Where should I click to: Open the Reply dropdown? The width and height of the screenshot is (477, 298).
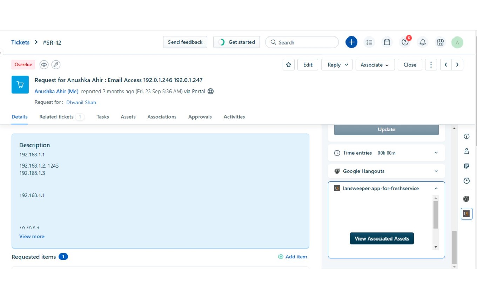pos(337,65)
